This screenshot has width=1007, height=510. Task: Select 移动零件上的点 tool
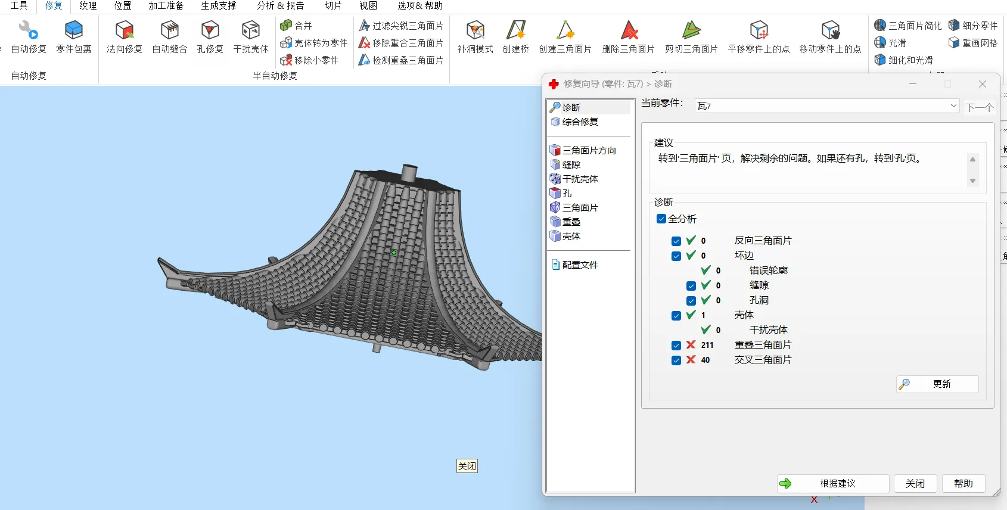[830, 37]
